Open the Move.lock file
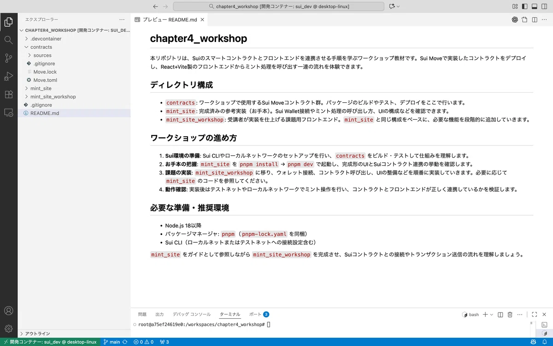The width and height of the screenshot is (553, 346). coord(74,72)
